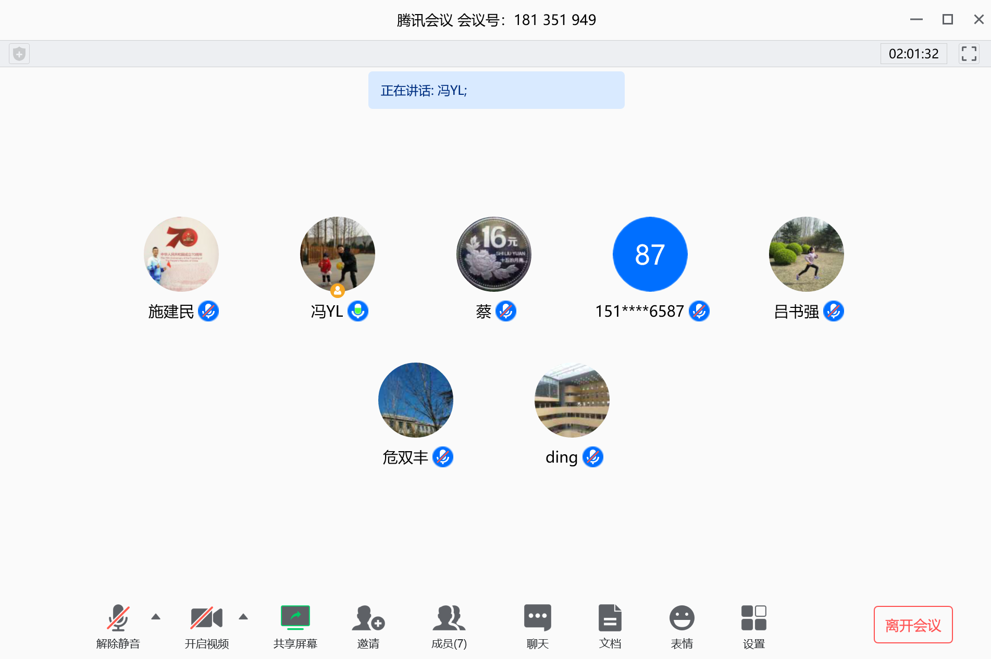Open the emoji reactions (表情) icon
This screenshot has width=991, height=659.
point(682,626)
